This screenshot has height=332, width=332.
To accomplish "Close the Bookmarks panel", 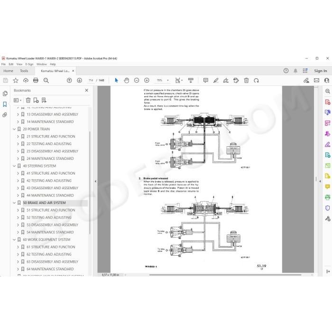I will (87, 90).
